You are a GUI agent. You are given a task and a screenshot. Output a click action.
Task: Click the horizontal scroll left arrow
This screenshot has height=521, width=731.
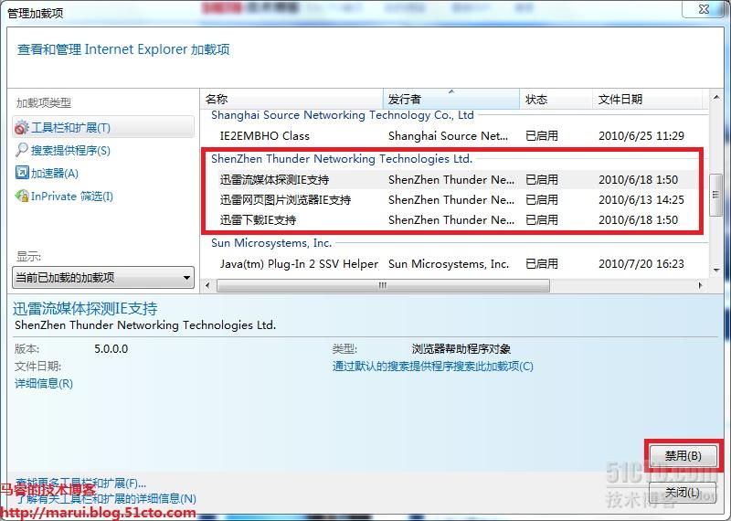point(207,285)
